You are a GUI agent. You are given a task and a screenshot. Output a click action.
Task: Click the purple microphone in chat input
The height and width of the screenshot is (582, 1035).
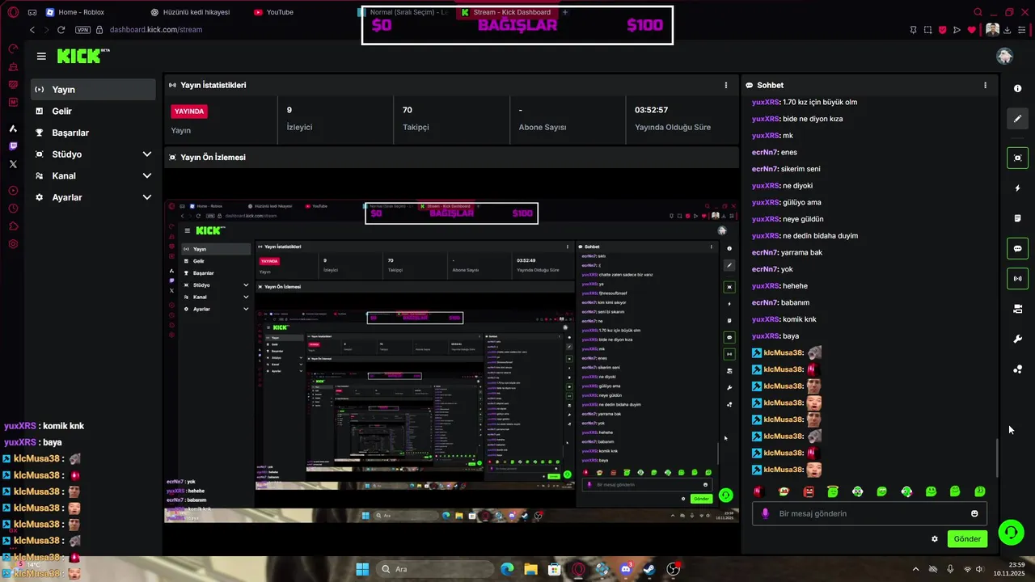(765, 513)
